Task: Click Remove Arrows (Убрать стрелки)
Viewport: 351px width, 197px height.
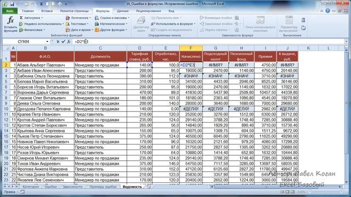Action: point(215,30)
